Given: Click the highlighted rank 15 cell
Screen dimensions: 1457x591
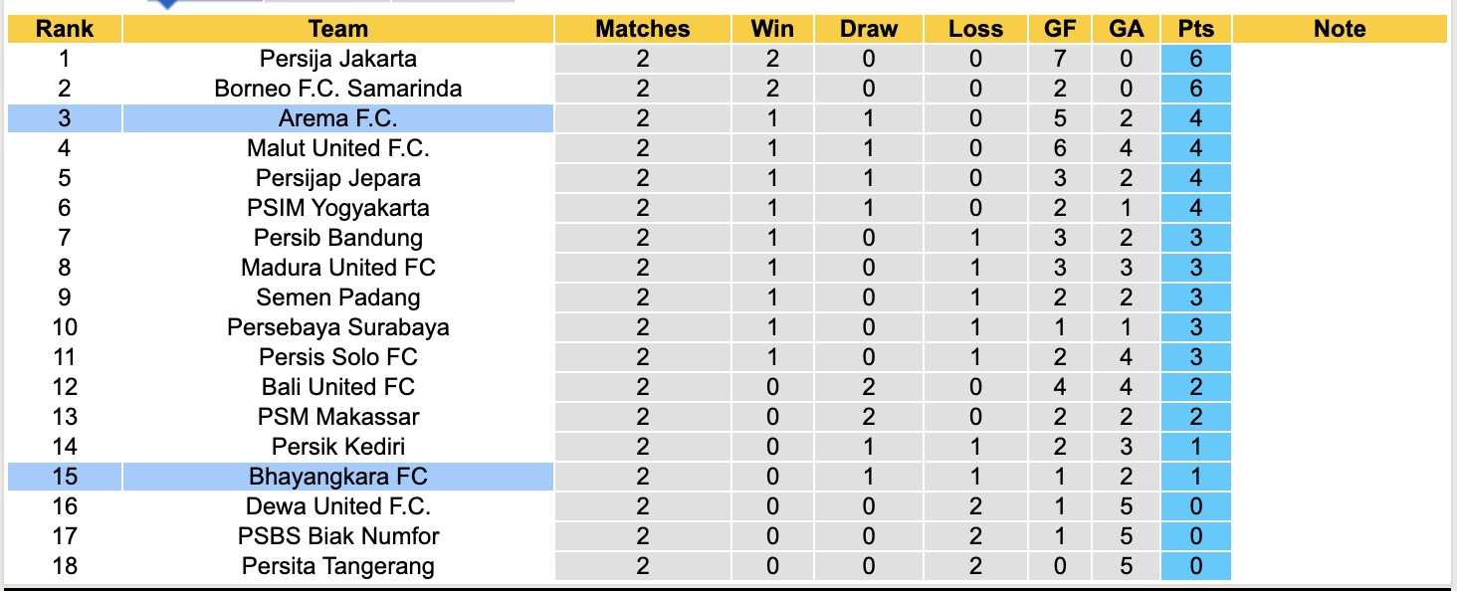Looking at the screenshot, I should 65,477.
